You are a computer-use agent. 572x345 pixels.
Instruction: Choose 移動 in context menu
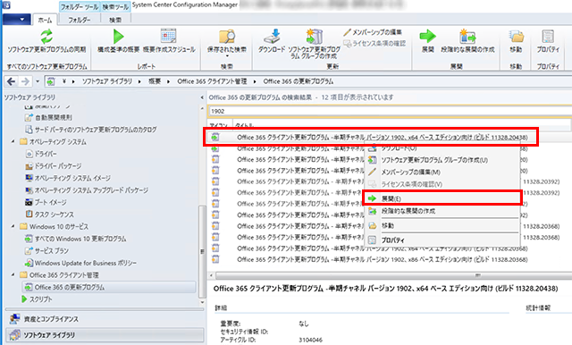pos(442,226)
